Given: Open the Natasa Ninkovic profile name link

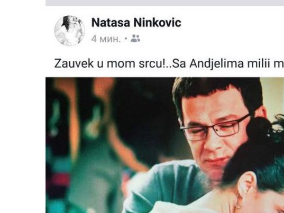Looking at the screenshot, I should (x=136, y=23).
